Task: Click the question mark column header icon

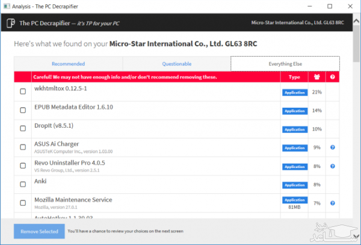Action: click(x=333, y=77)
